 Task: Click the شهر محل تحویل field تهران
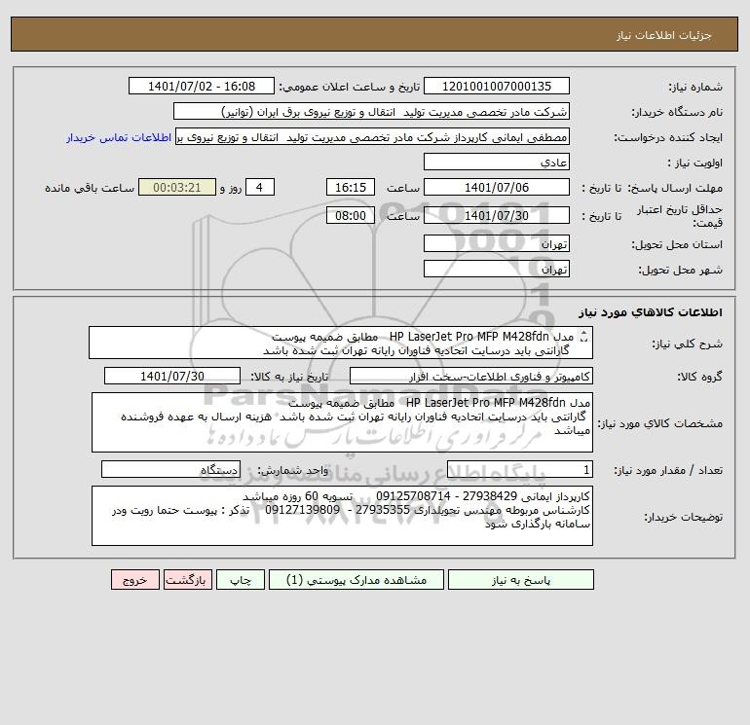497,269
